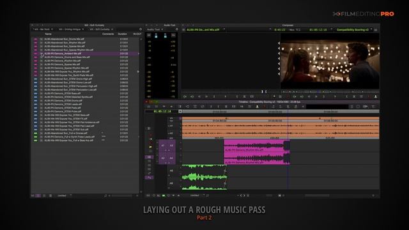Toggle the A2 record track selector
Screen dimensions: 409x230
tap(171, 133)
